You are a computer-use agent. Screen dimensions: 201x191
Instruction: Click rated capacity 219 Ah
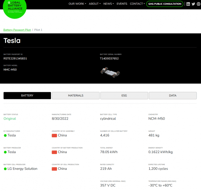(106, 169)
